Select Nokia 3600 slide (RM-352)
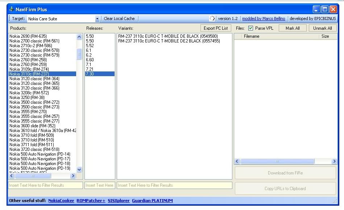The image size is (344, 210). pyautogui.click(x=42, y=126)
